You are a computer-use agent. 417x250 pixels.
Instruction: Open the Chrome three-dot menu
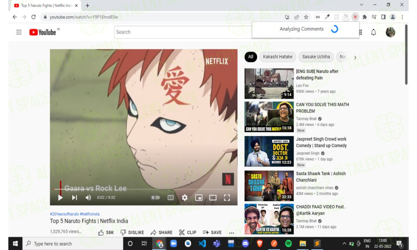[x=402, y=17]
